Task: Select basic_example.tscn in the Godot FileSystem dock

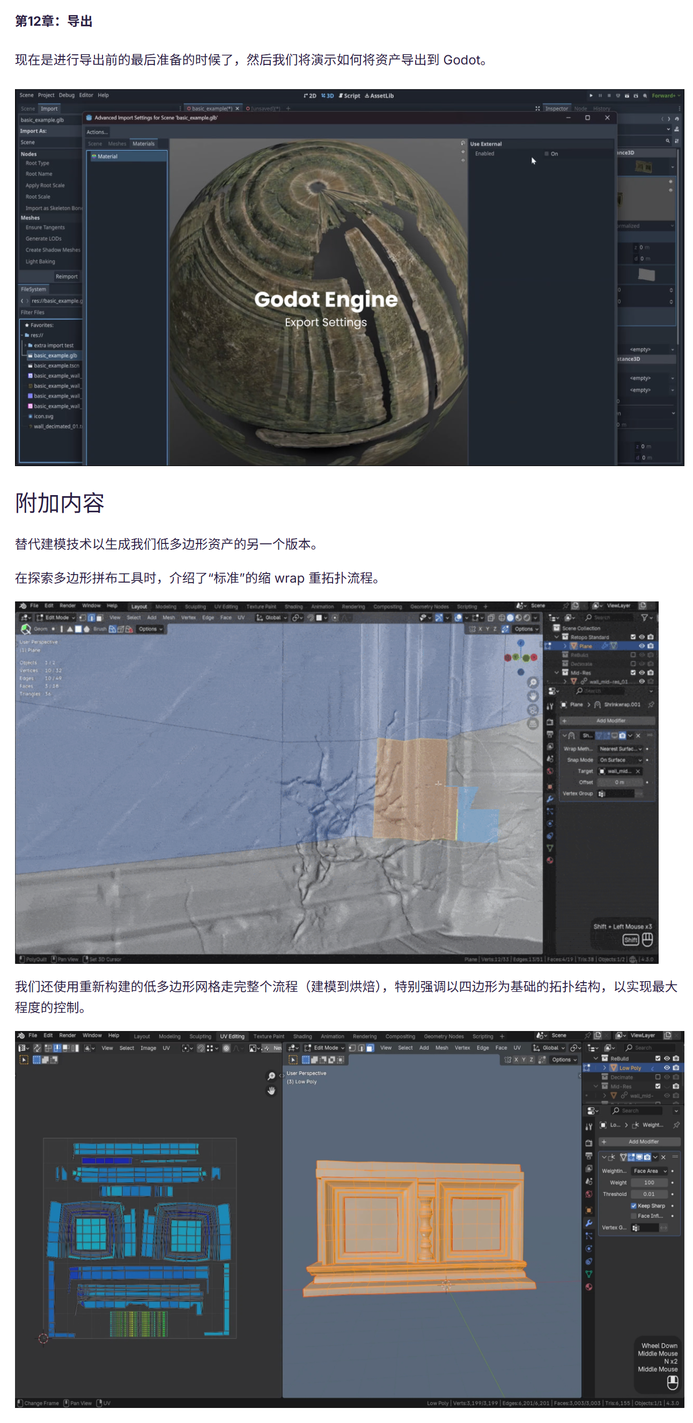Action: (54, 366)
